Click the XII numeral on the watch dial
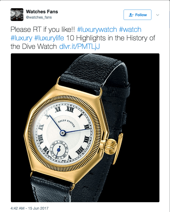Image resolution: width=170 pixels, height=212 pixels. click(70, 110)
